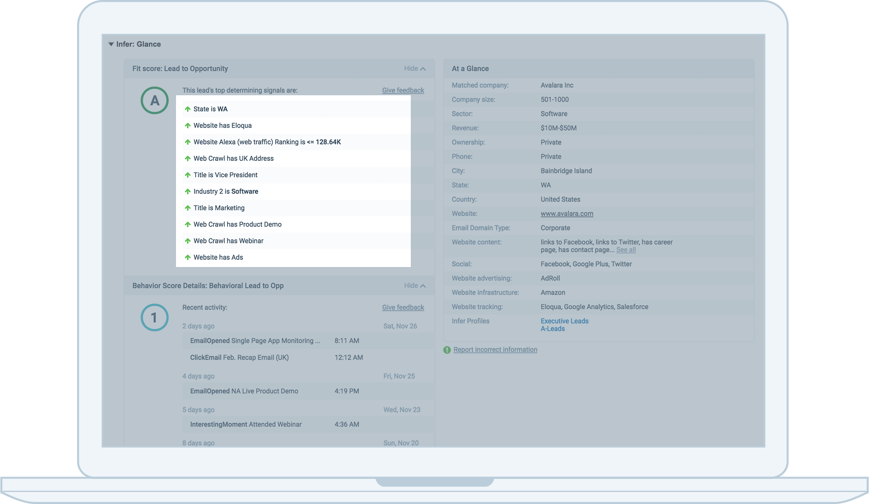The image size is (869, 504).
Task: Click the social value Facebook, Google Plus, Twitter
Action: pyautogui.click(x=586, y=264)
